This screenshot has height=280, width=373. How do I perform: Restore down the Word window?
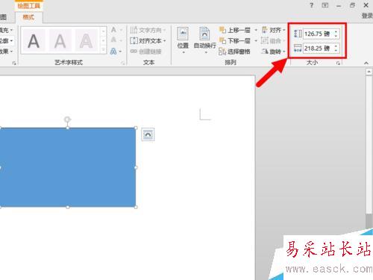(x=352, y=5)
